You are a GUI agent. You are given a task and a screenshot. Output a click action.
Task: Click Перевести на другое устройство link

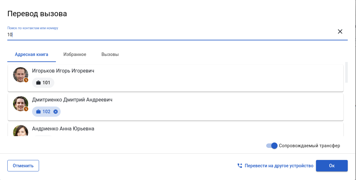coord(279,166)
